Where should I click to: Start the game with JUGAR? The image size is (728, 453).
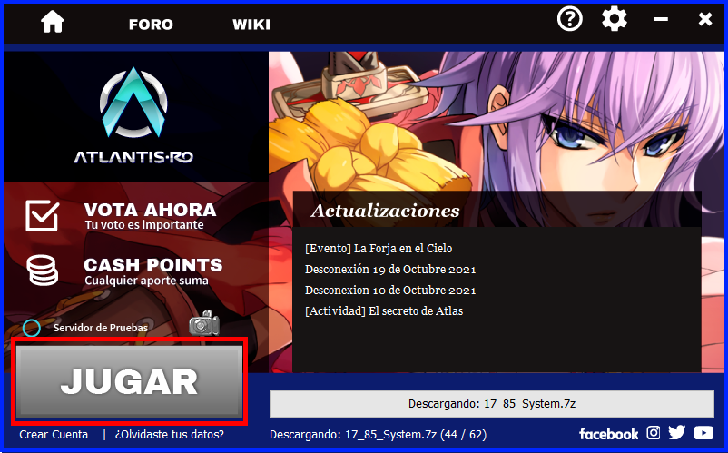tap(130, 381)
